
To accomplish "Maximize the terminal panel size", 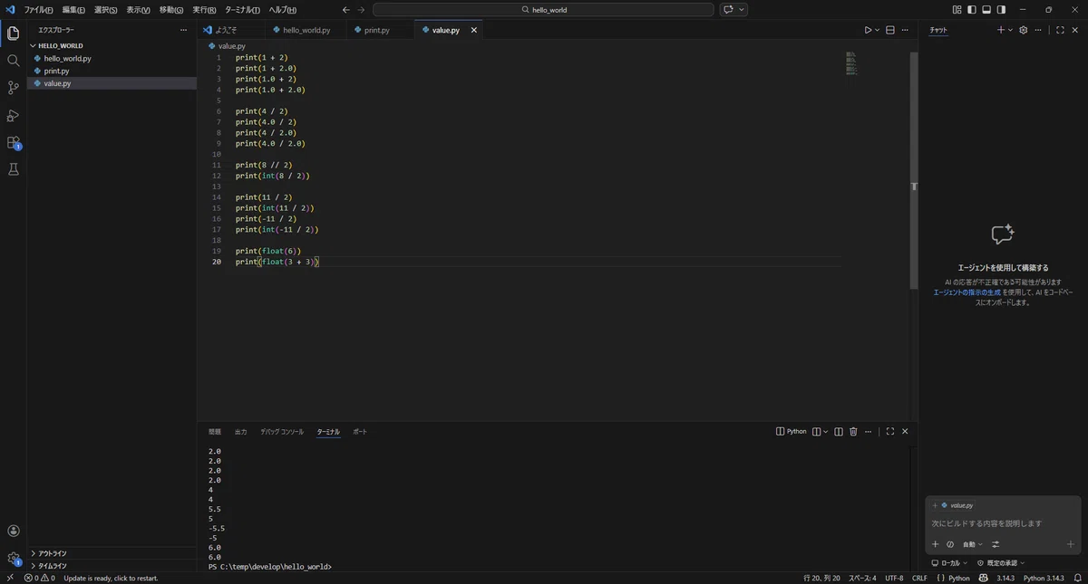I will tap(890, 432).
